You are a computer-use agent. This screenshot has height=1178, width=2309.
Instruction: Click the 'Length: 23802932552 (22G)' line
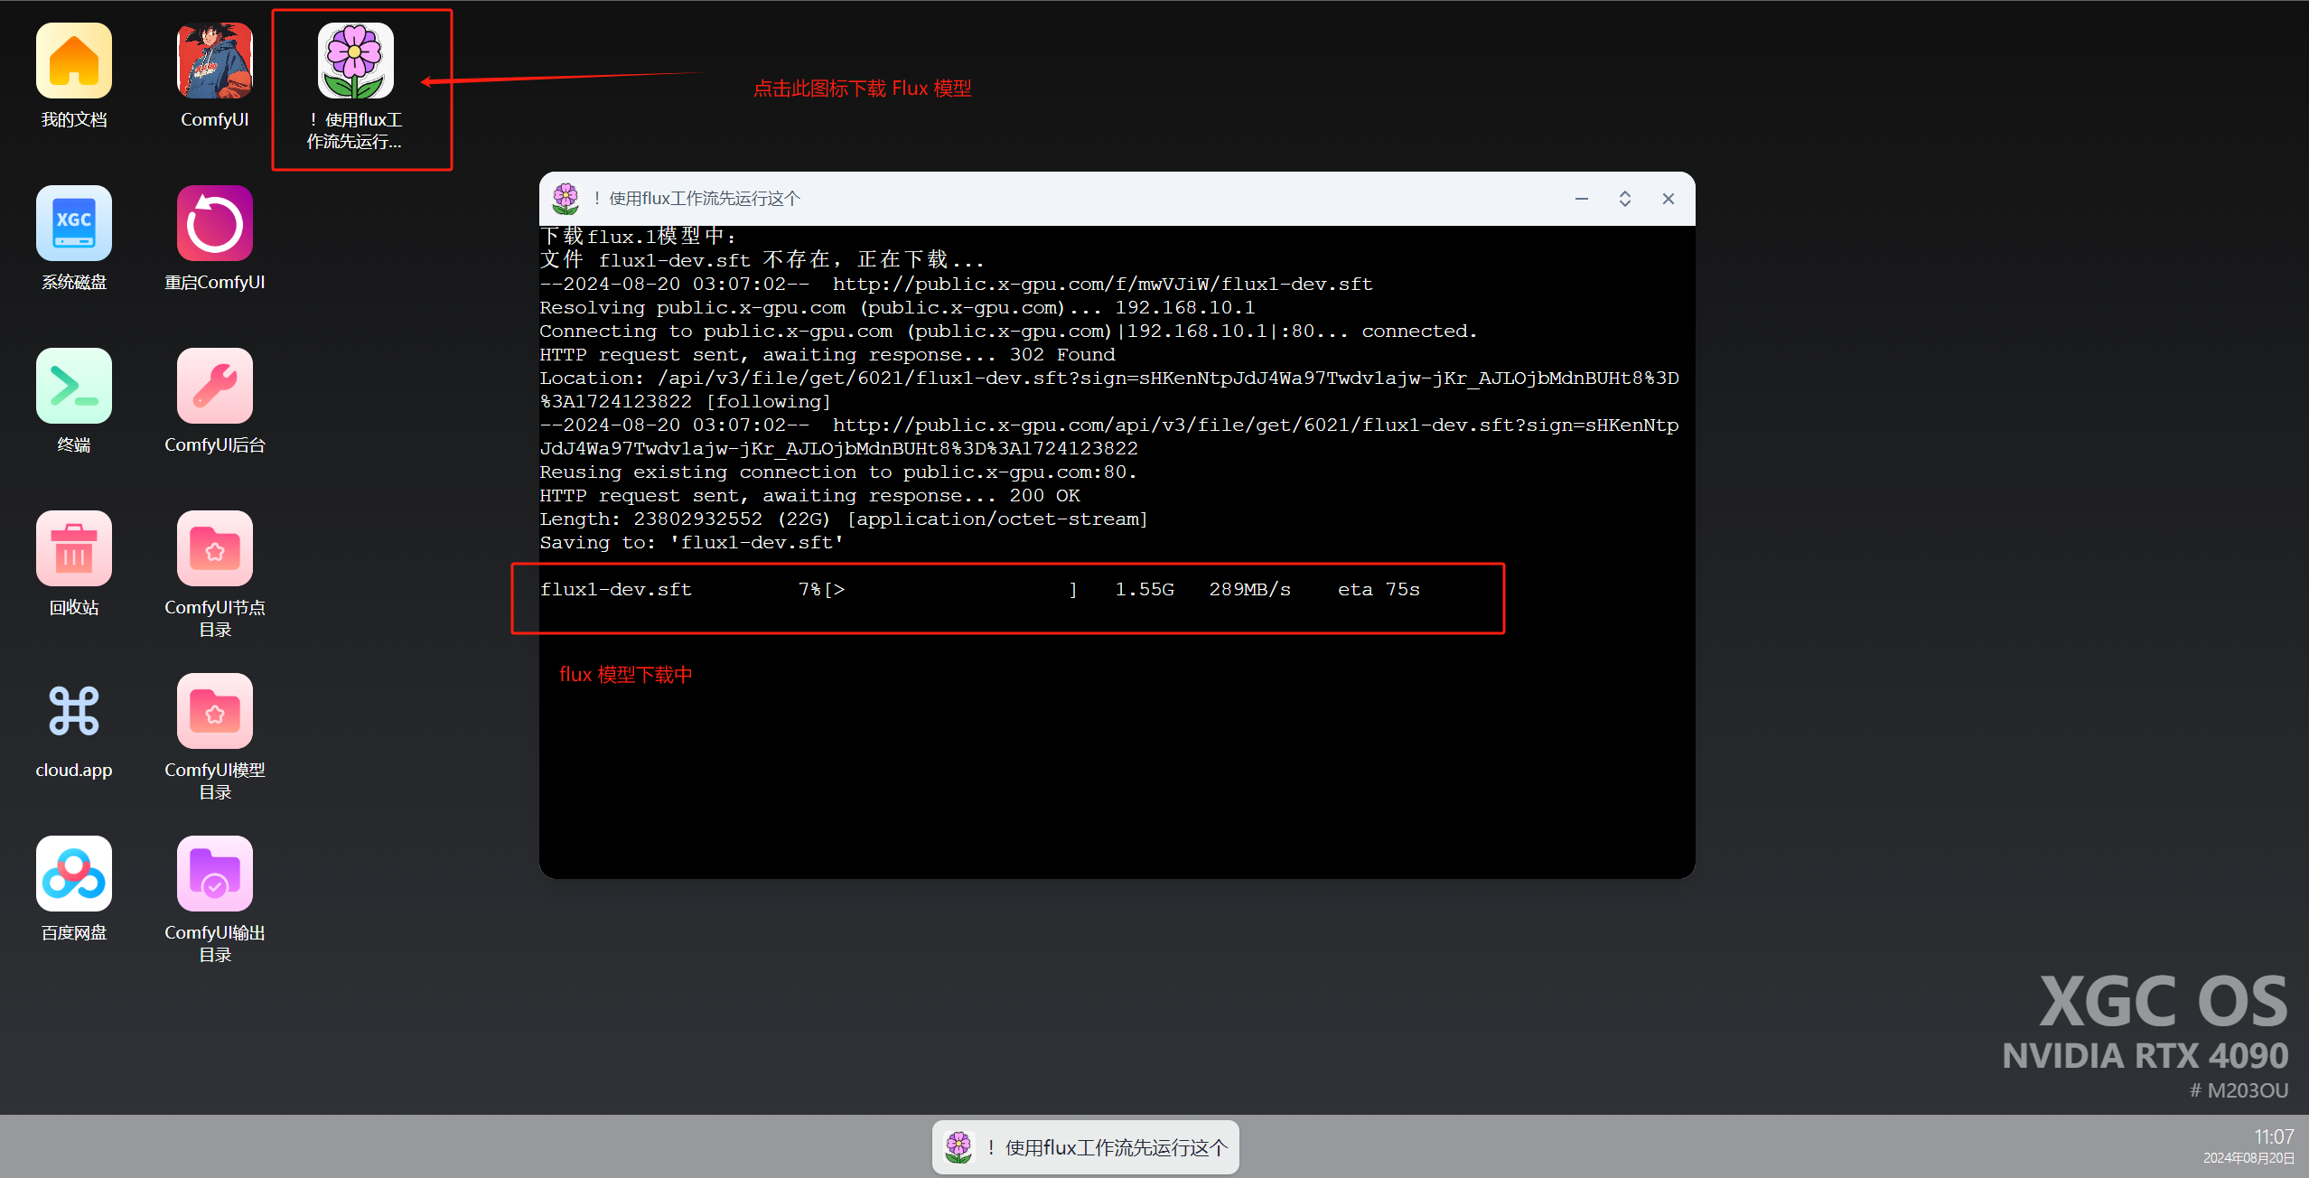click(844, 519)
